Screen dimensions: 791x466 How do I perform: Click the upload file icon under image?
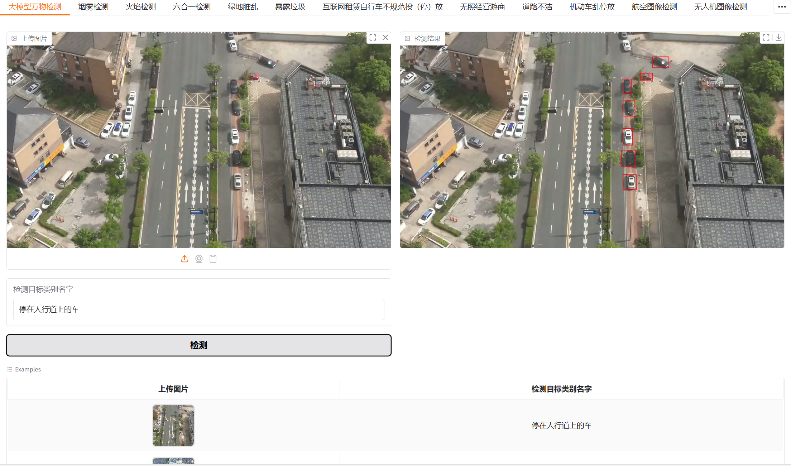[x=184, y=259]
